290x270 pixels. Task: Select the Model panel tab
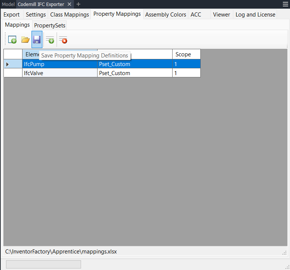(x=8, y=4)
